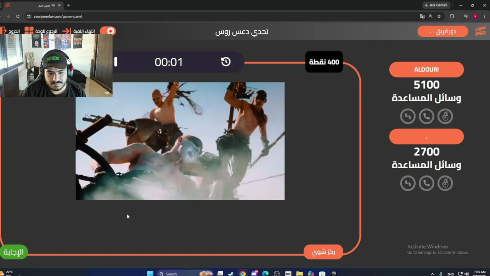This screenshot has height=276, width=490.
Task: Click the translate page icon in the address bar
Action: tap(422, 16)
